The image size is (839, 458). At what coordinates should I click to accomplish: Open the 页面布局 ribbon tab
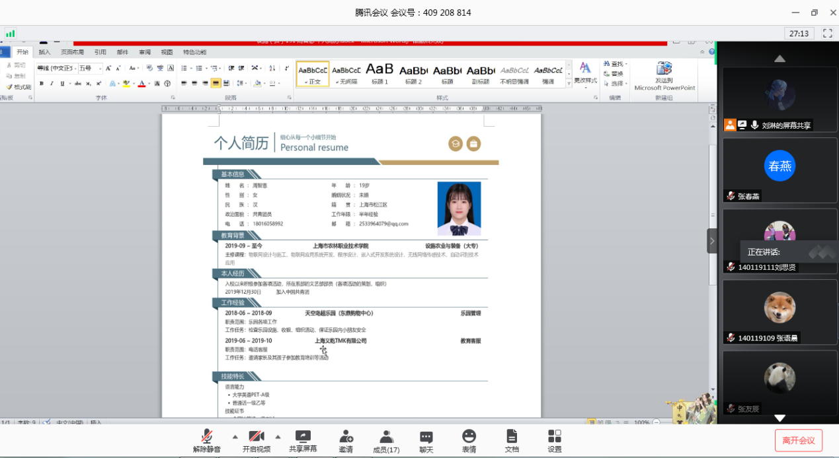pos(72,52)
